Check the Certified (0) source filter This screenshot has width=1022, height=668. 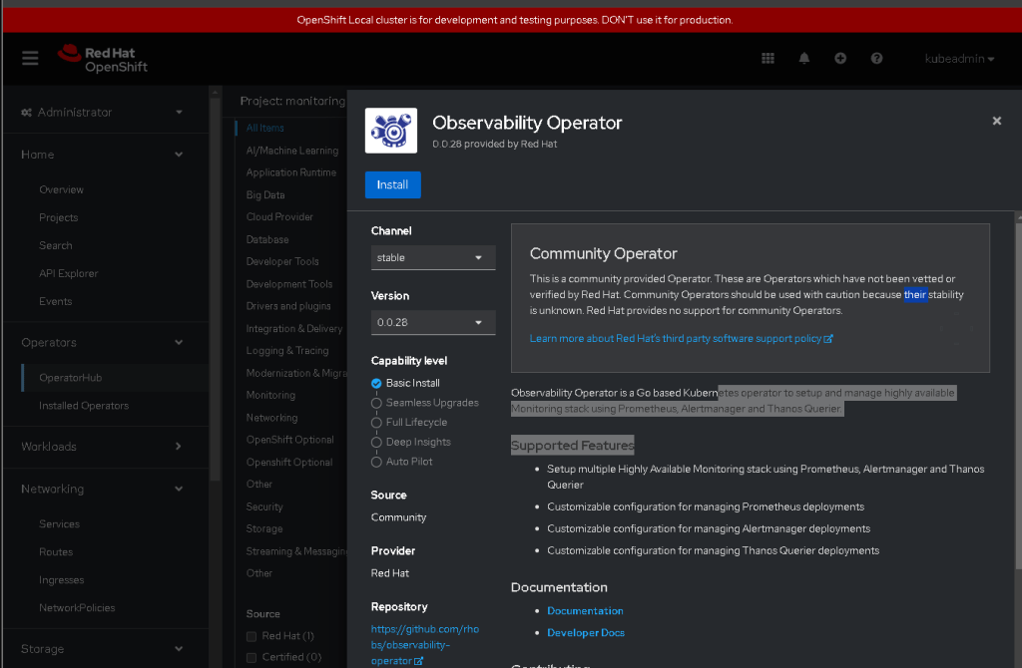pyautogui.click(x=252, y=658)
